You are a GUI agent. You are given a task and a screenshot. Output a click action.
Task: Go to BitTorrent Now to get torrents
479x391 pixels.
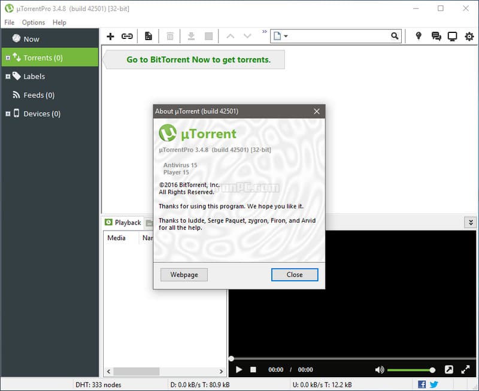[x=195, y=59]
